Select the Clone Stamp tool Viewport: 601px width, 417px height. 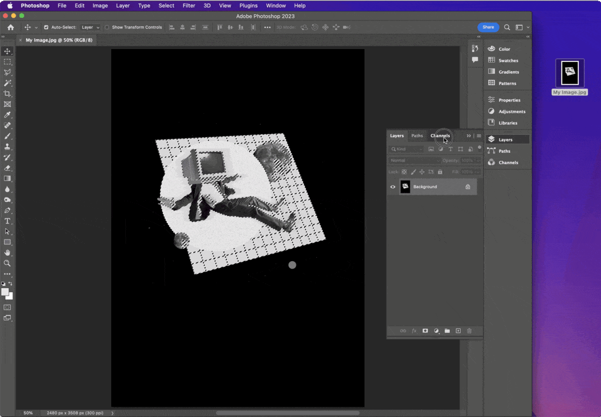(x=7, y=147)
